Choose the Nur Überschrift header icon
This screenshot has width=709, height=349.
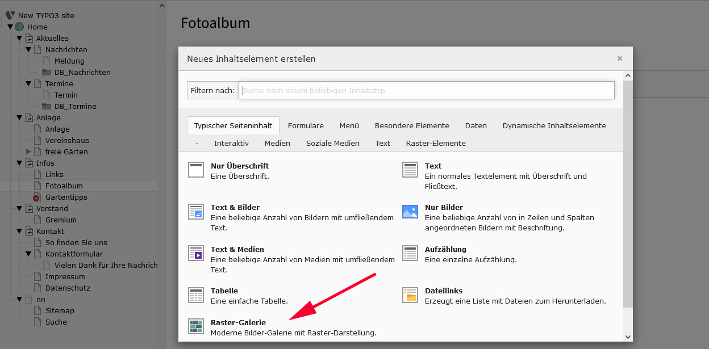pos(196,170)
